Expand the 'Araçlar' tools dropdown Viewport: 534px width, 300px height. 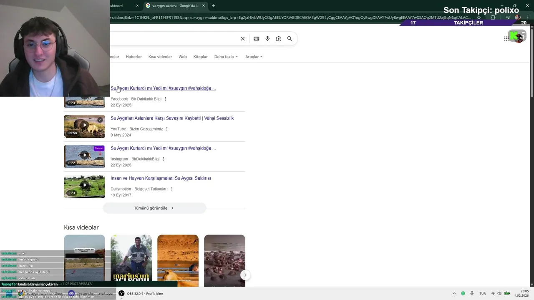click(x=254, y=57)
